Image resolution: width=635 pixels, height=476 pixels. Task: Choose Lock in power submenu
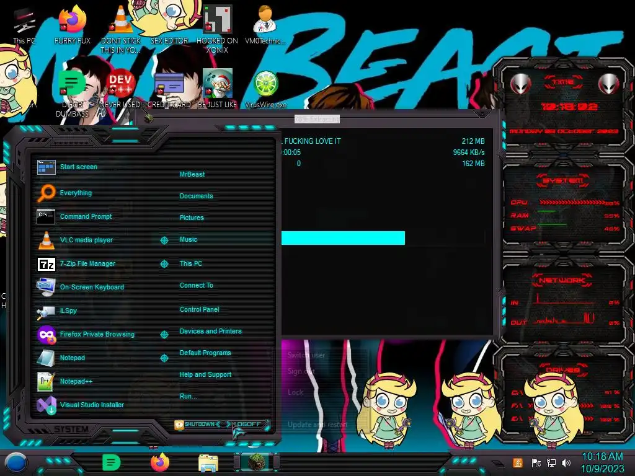[x=295, y=392]
